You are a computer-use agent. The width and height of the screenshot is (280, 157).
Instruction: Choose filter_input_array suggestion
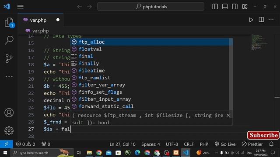[x=150, y=99]
